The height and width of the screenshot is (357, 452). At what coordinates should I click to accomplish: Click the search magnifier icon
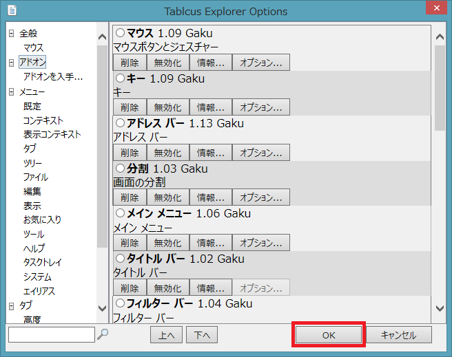tap(103, 334)
